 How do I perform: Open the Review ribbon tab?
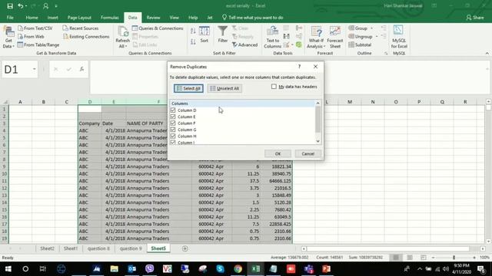[153, 18]
